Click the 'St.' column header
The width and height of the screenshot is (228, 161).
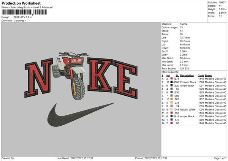click(x=177, y=76)
